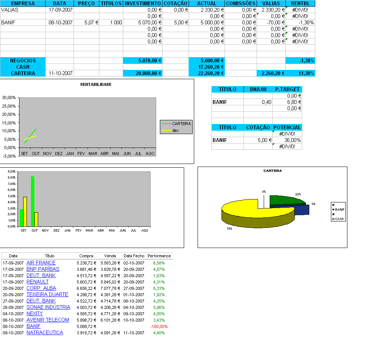Select the date cell 17-09-2007 in VALIAS row

tap(59, 10)
